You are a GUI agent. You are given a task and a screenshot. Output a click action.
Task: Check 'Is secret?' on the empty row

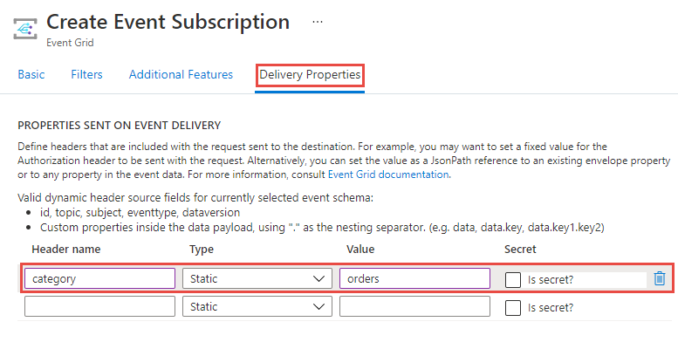(513, 307)
